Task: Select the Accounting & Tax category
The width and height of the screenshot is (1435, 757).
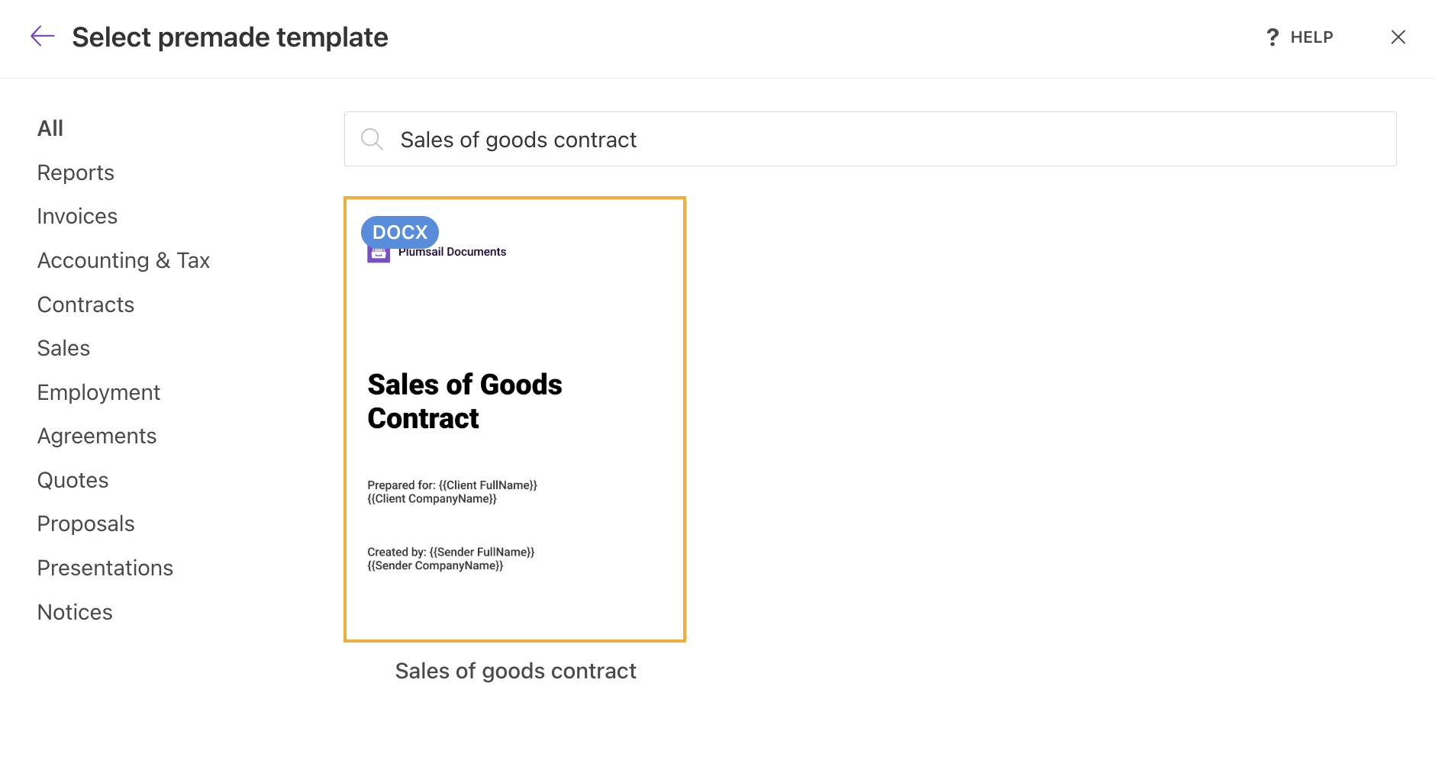Action: (123, 259)
